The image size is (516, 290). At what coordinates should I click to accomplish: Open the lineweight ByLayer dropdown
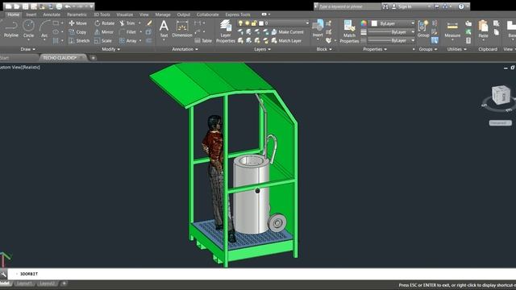tap(391, 32)
